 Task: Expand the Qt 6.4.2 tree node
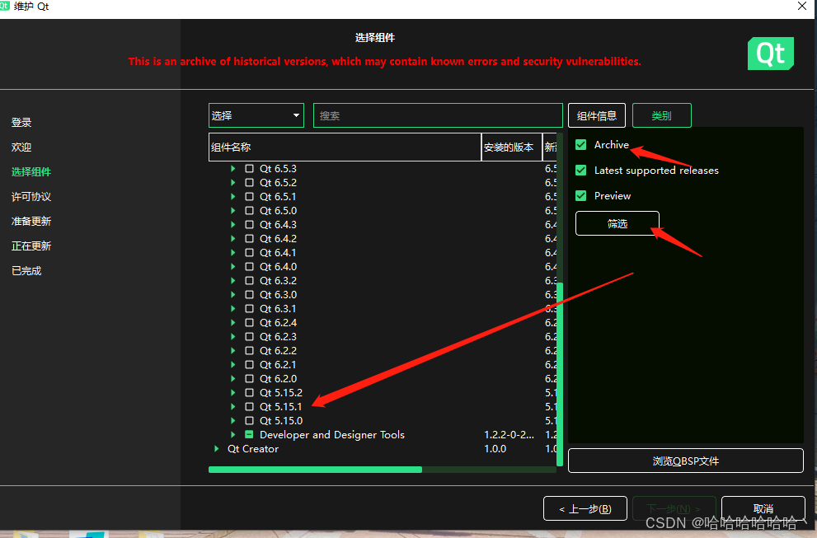pyautogui.click(x=233, y=239)
